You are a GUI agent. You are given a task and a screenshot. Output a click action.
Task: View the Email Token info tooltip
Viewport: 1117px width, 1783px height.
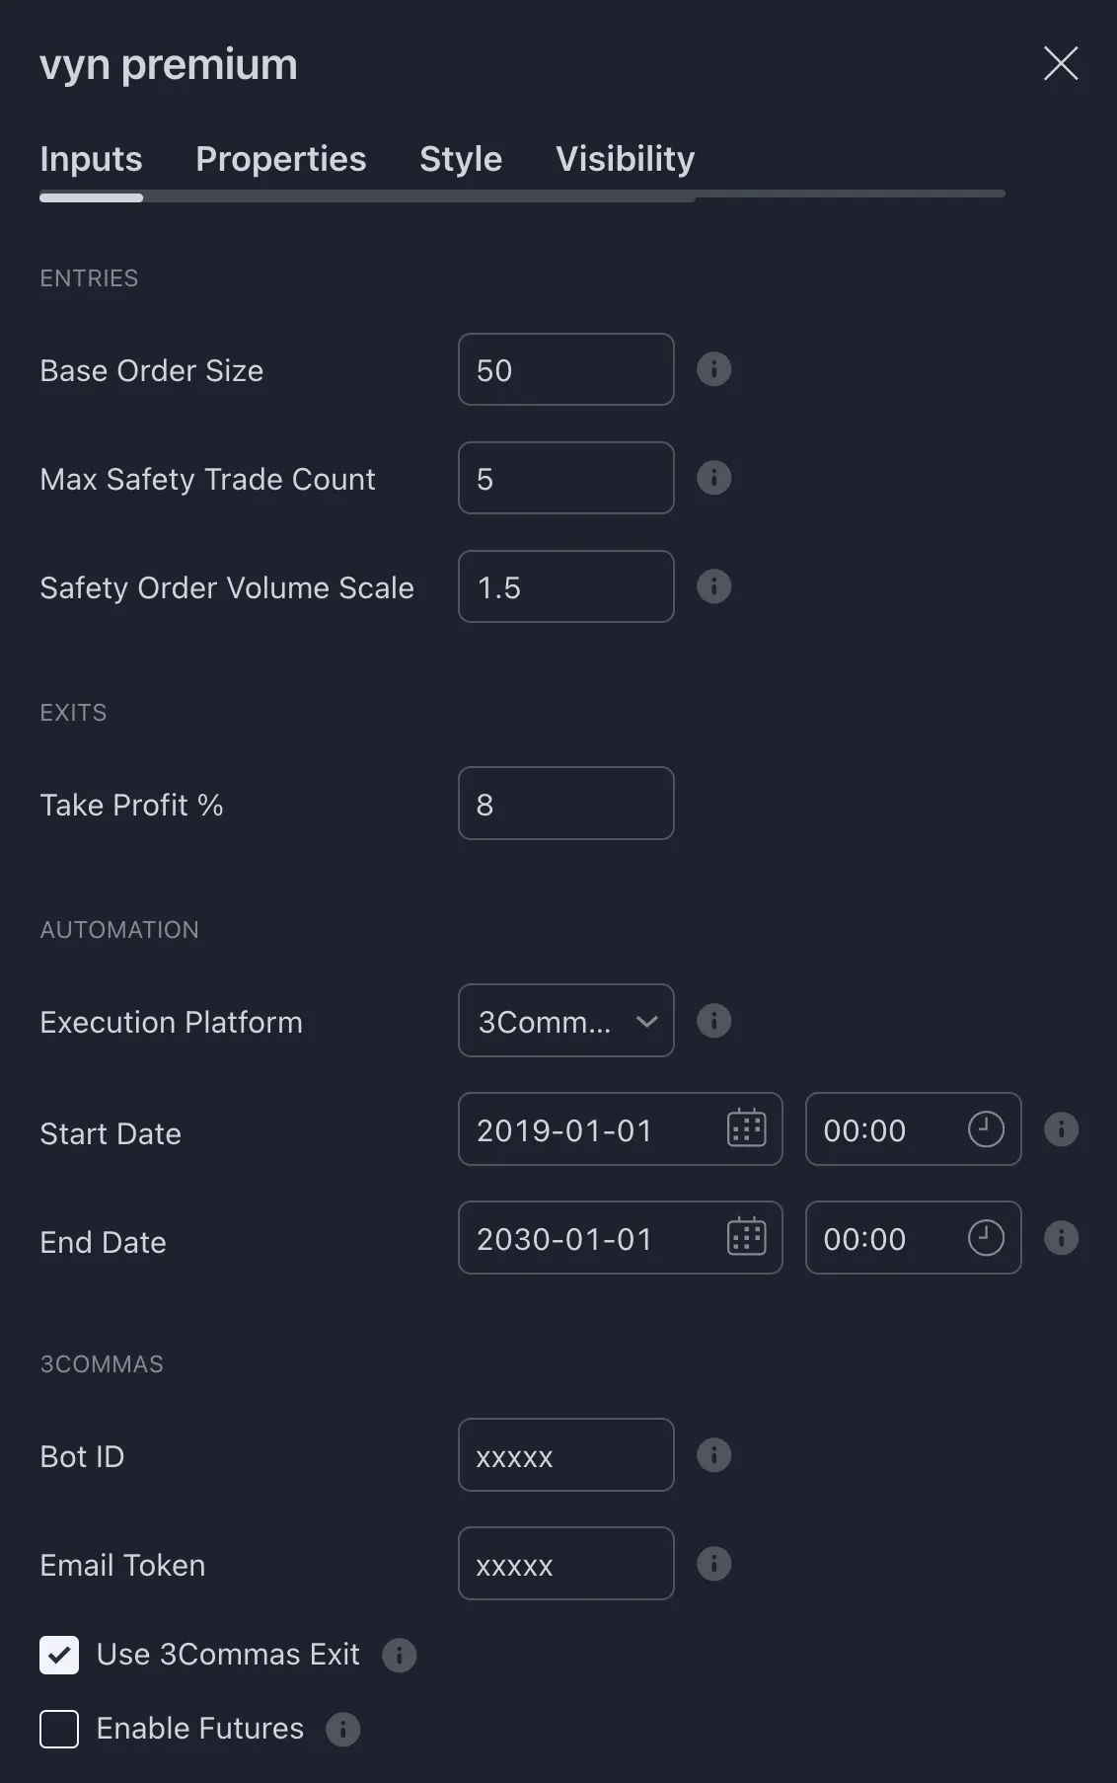click(x=713, y=1564)
